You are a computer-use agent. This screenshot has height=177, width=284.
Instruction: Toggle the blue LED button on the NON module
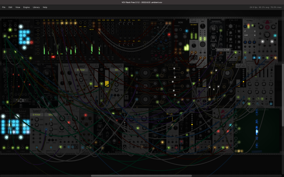(x=187, y=31)
